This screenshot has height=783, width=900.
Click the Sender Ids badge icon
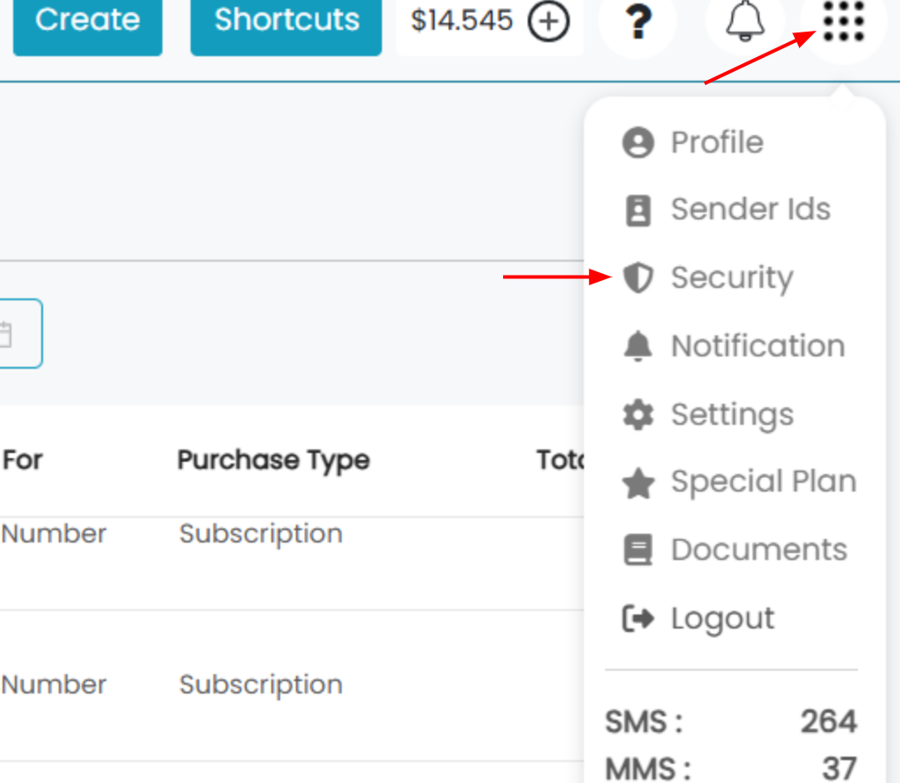[x=637, y=211]
